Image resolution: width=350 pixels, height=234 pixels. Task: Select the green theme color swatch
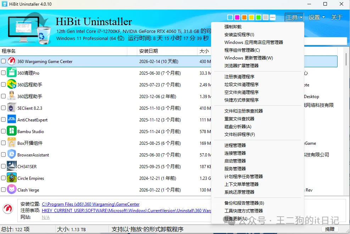pos(259,17)
